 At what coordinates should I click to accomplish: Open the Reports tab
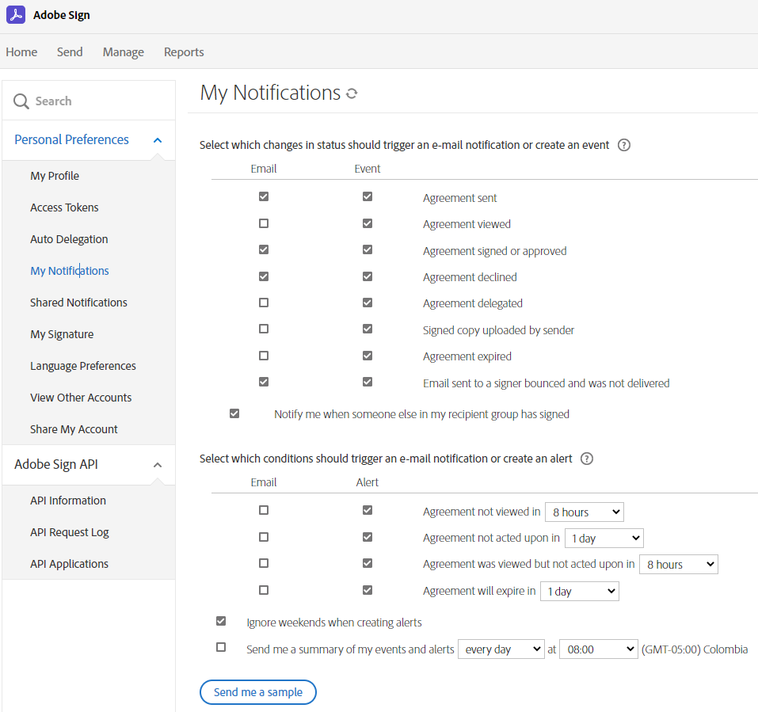click(x=183, y=51)
